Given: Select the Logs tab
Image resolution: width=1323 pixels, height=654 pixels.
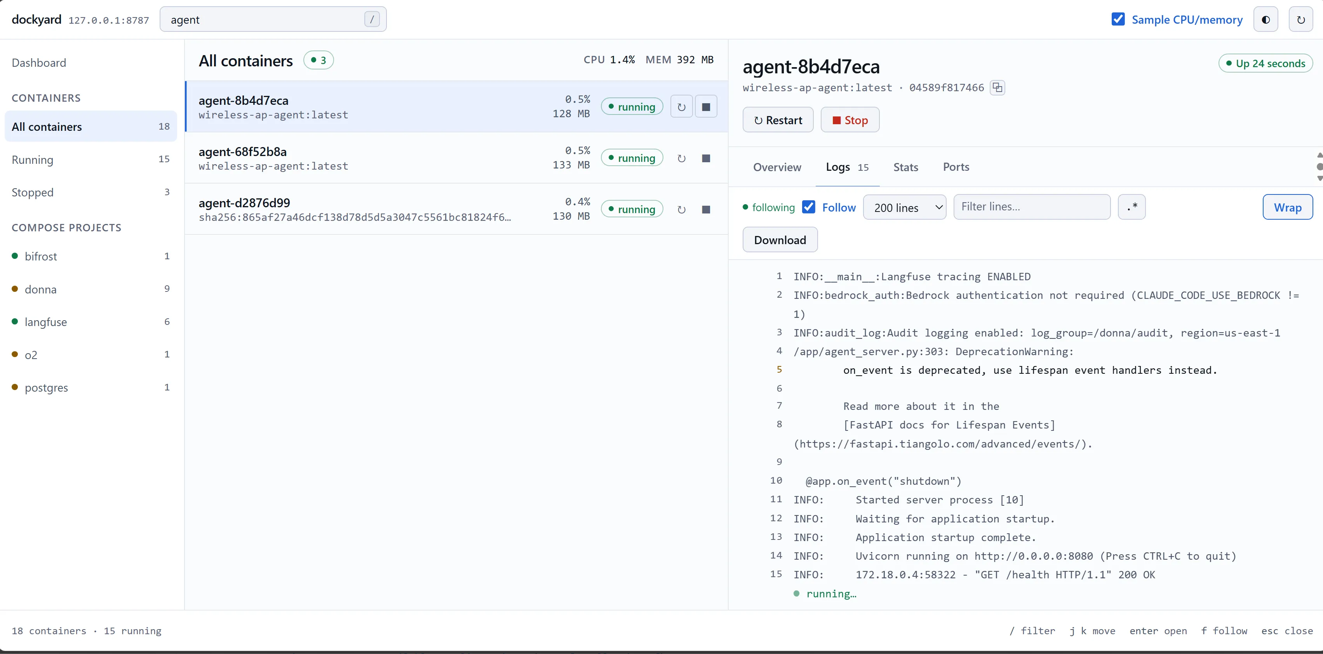Looking at the screenshot, I should [847, 167].
